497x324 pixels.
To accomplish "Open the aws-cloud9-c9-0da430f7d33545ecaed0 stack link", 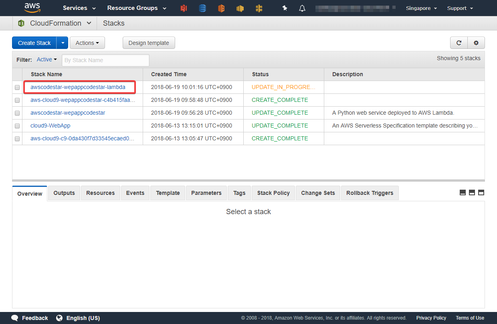I will pyautogui.click(x=83, y=138).
